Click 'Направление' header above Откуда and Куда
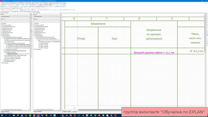 coord(98,24)
